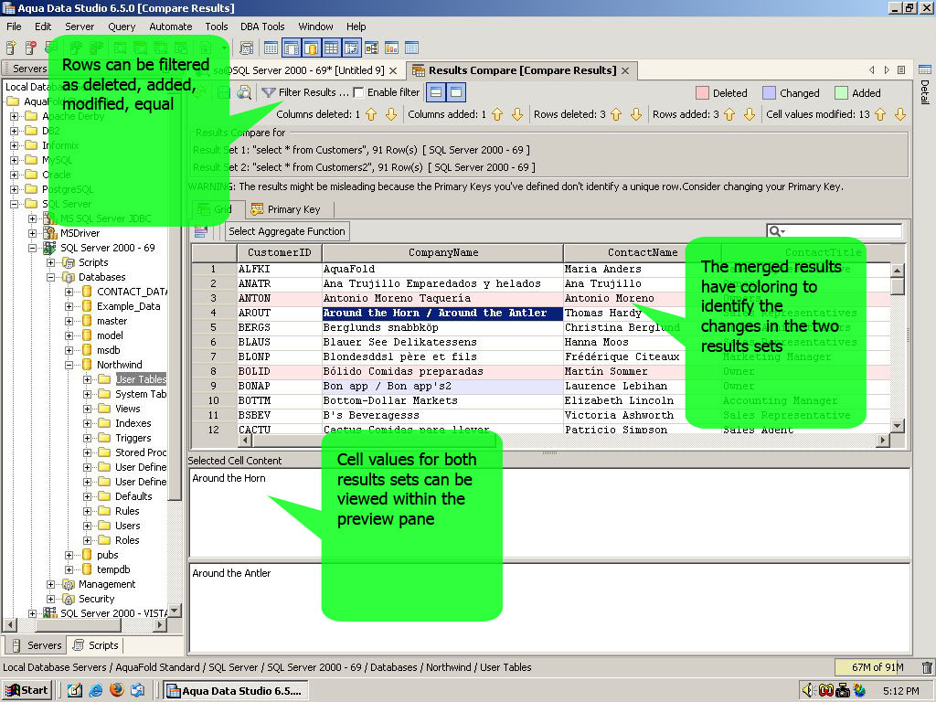This screenshot has width=936, height=702.
Task: Click the trash can garbage-collect icon in status bar
Action: coord(927,667)
